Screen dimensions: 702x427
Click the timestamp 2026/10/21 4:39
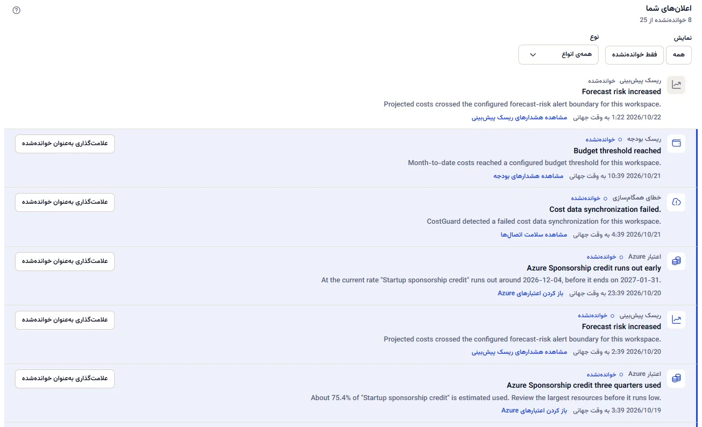pyautogui.click(x=617, y=234)
